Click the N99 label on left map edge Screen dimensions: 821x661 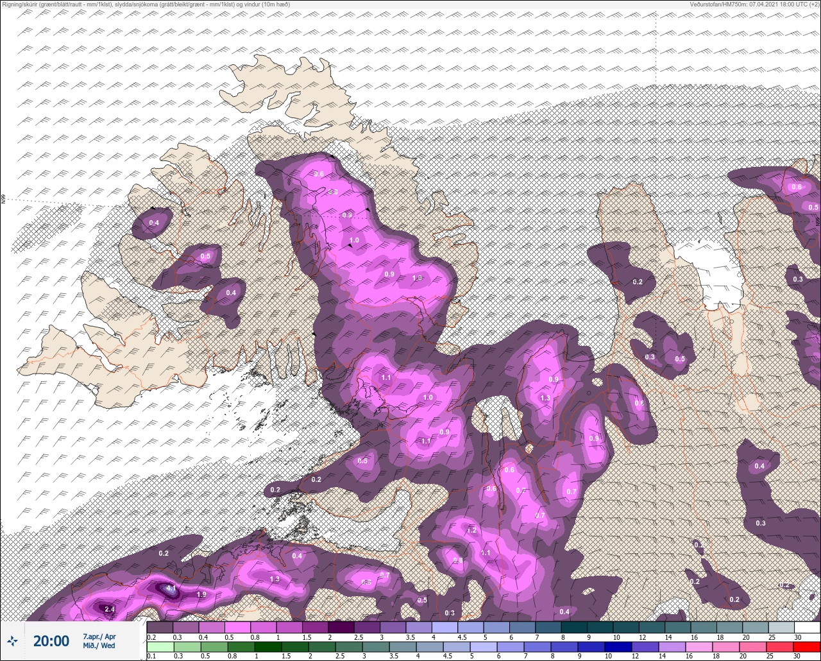coord(3,200)
